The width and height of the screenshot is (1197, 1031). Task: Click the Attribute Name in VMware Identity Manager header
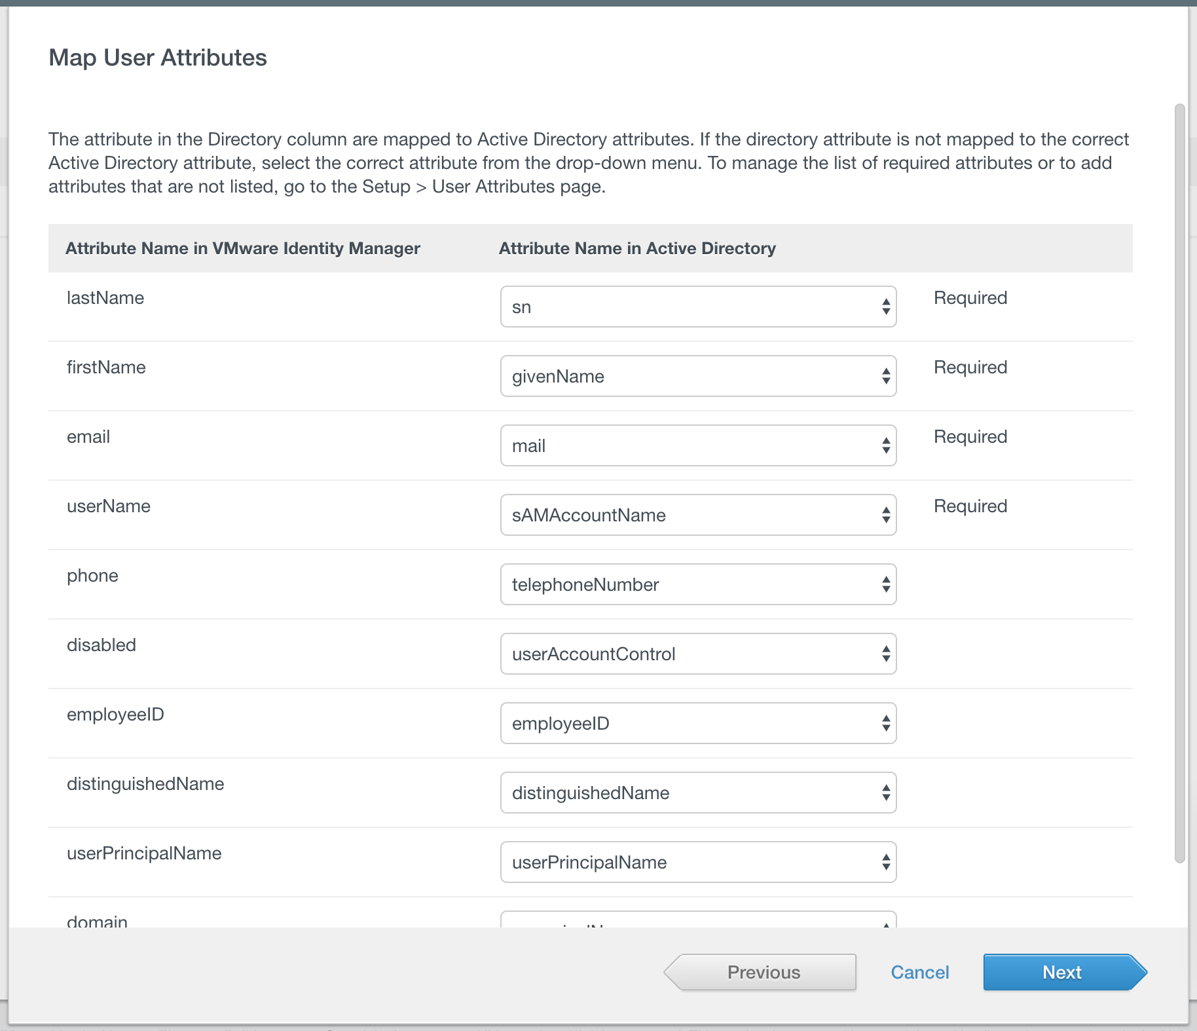(x=243, y=248)
